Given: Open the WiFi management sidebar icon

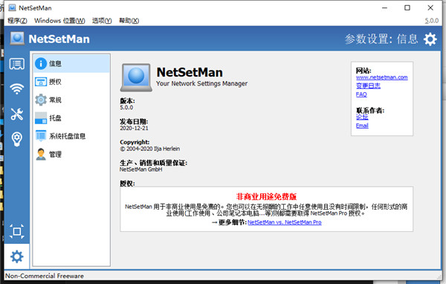Looking at the screenshot, I should coord(17,88).
